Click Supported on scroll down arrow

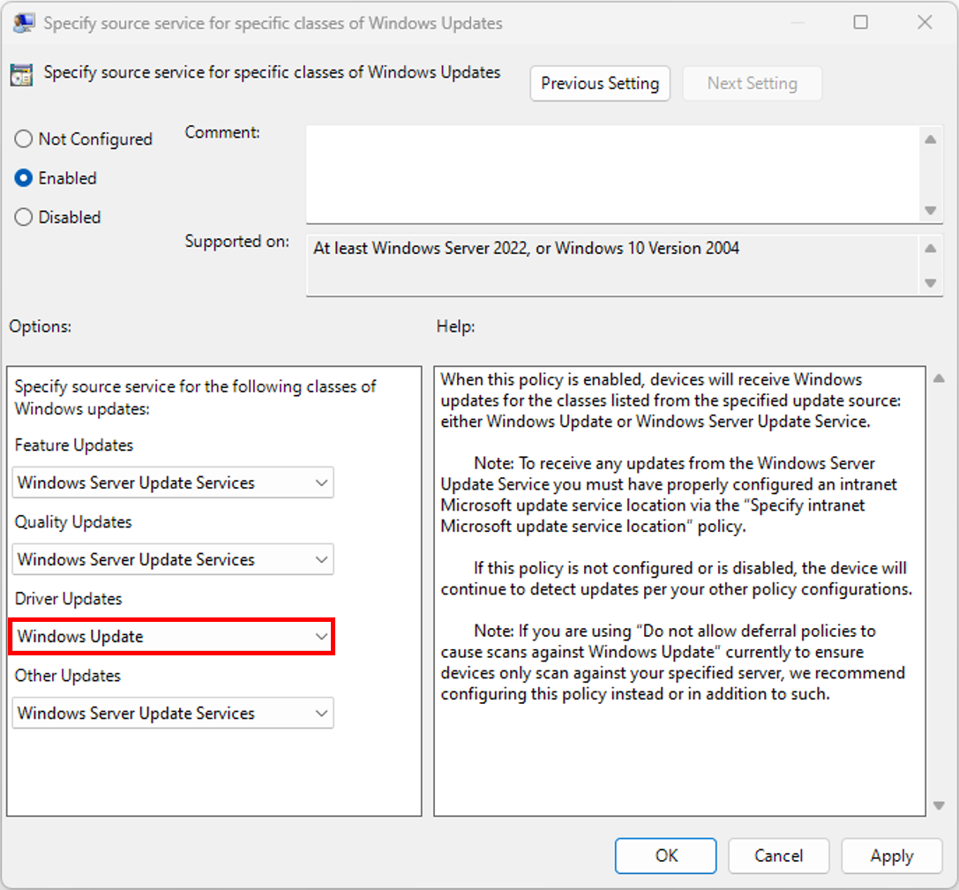930,283
